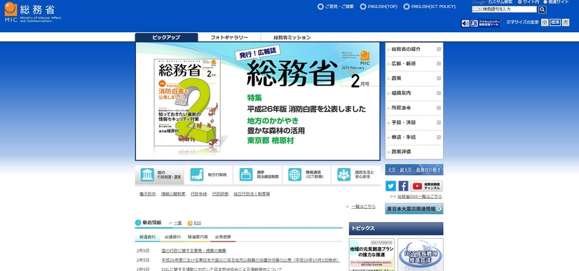Expand the 組織案内 menu plus icon
Image resolution: width=579 pixels, height=271 pixels.
pyautogui.click(x=439, y=93)
